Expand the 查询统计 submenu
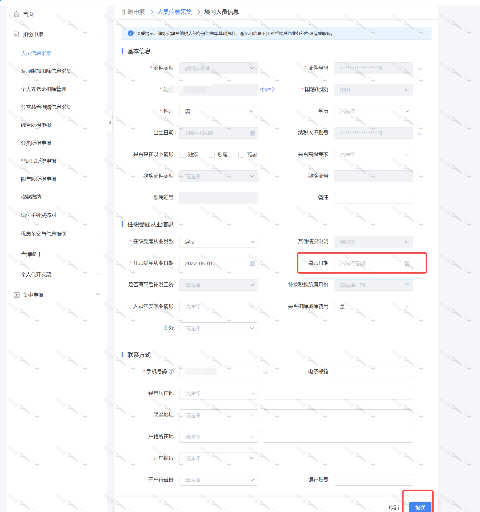This screenshot has height=512, width=480. coord(98,254)
